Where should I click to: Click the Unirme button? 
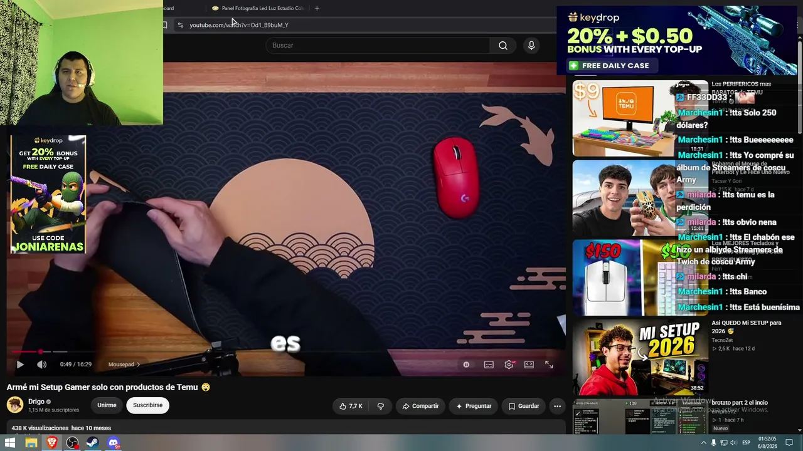coord(107,405)
